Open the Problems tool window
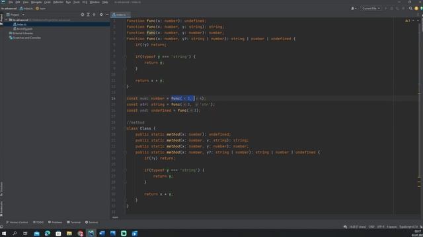This screenshot has height=237, width=423. tap(55, 223)
